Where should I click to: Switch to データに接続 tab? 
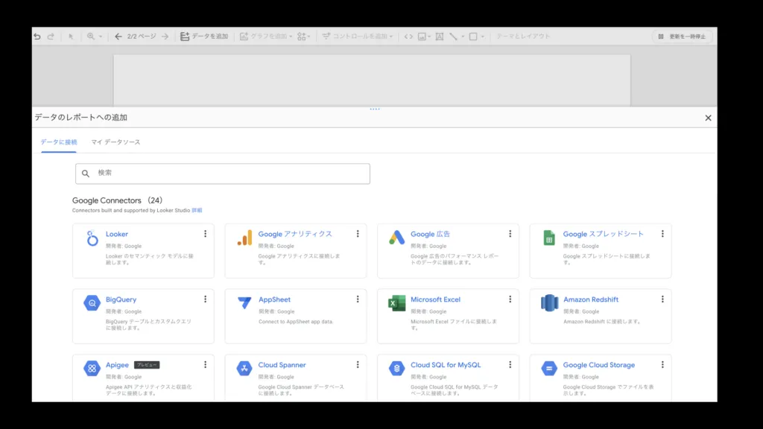tap(59, 142)
